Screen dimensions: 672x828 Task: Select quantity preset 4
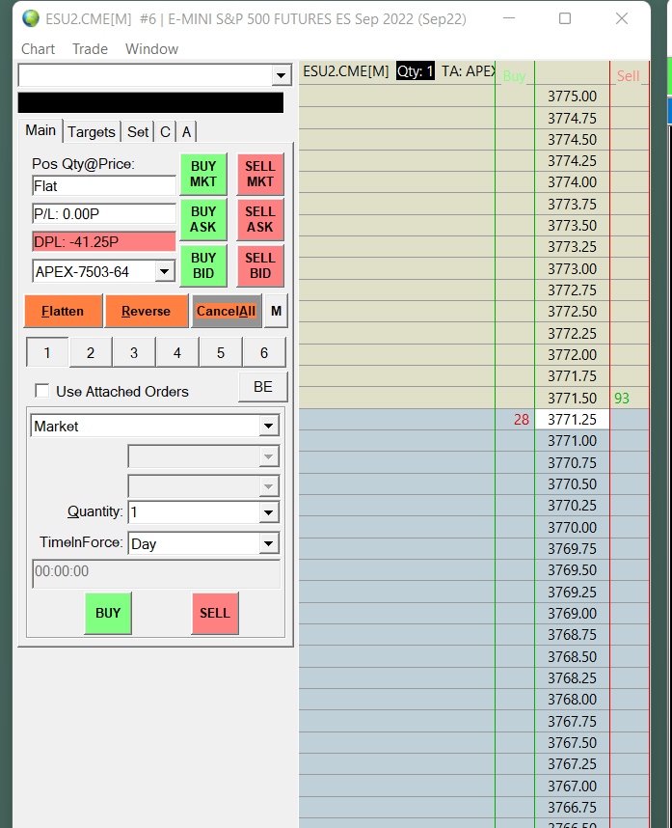pyautogui.click(x=177, y=352)
